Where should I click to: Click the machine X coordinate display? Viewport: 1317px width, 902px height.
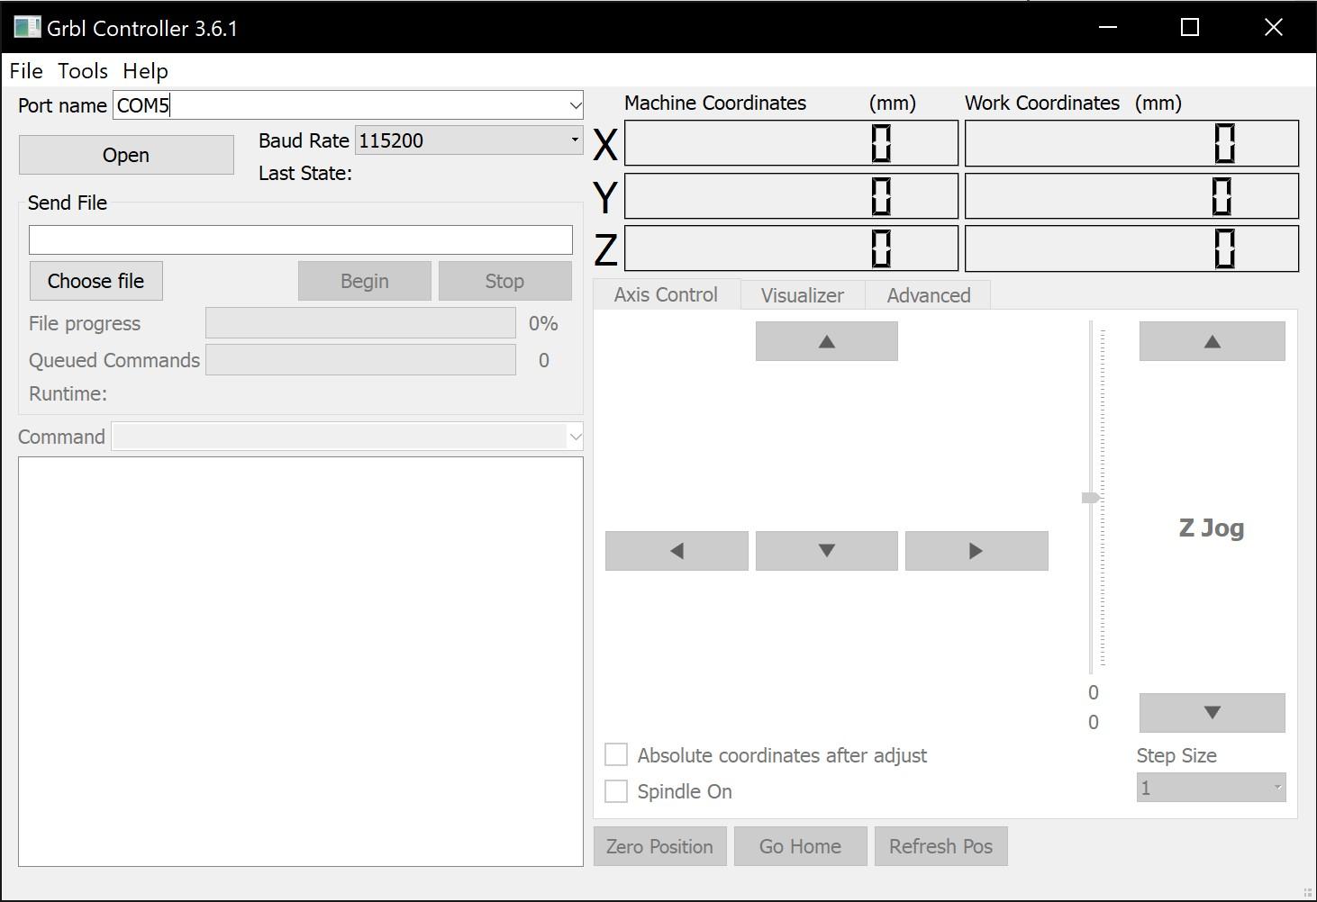(791, 143)
